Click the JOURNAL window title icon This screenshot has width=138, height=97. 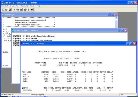(13, 30)
